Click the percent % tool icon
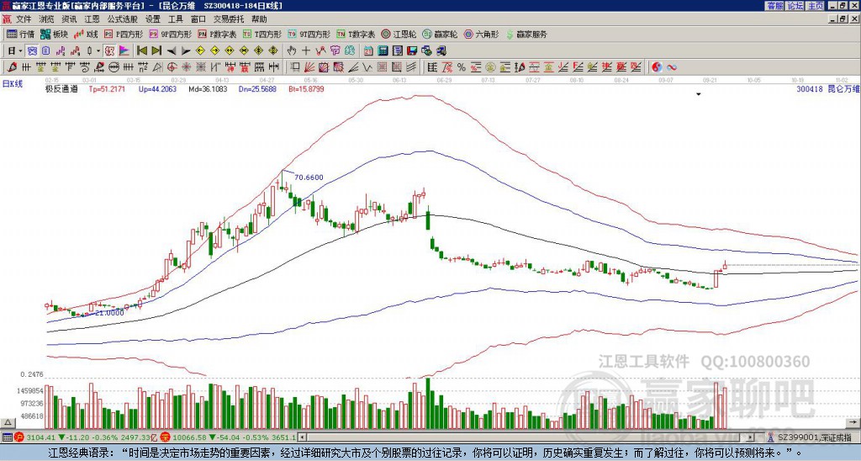This screenshot has height=461, width=861. 462,67
